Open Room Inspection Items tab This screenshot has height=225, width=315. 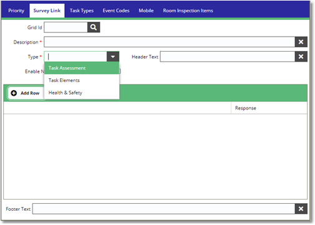(188, 11)
